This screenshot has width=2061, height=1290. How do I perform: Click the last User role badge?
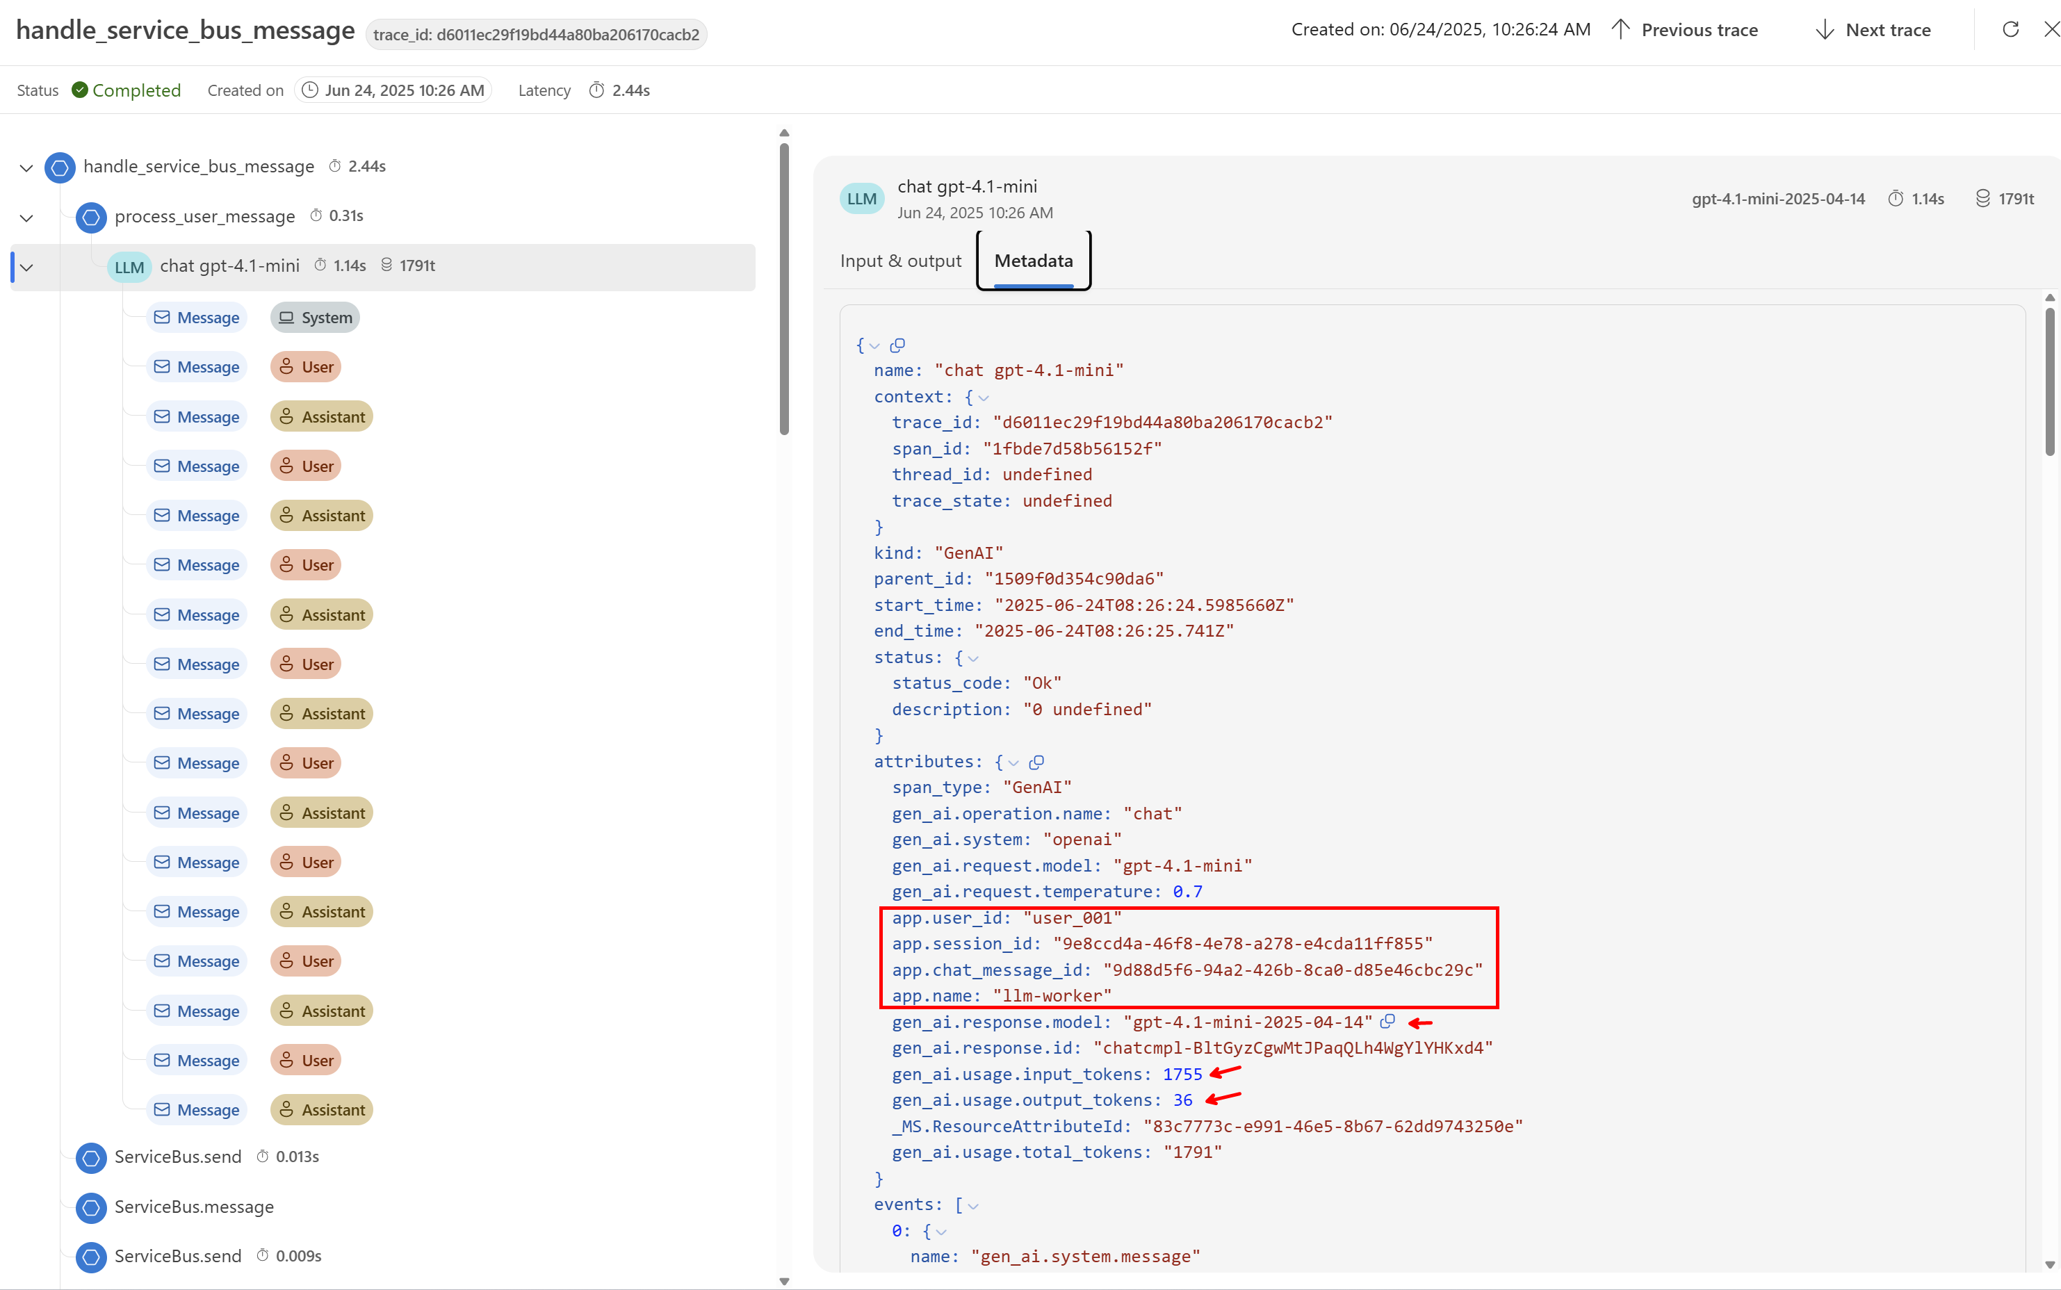(305, 1060)
